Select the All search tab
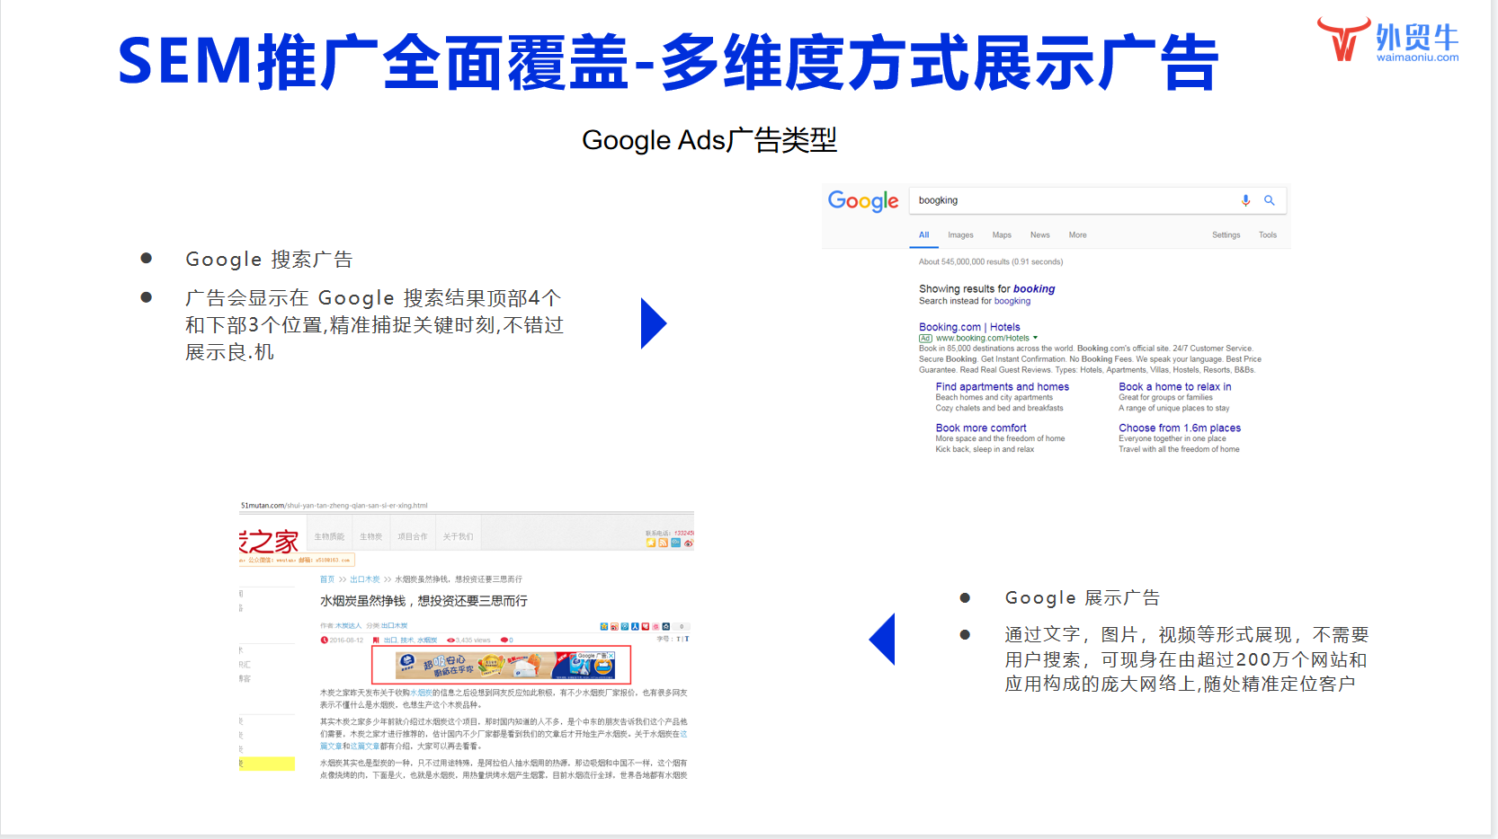 (923, 234)
